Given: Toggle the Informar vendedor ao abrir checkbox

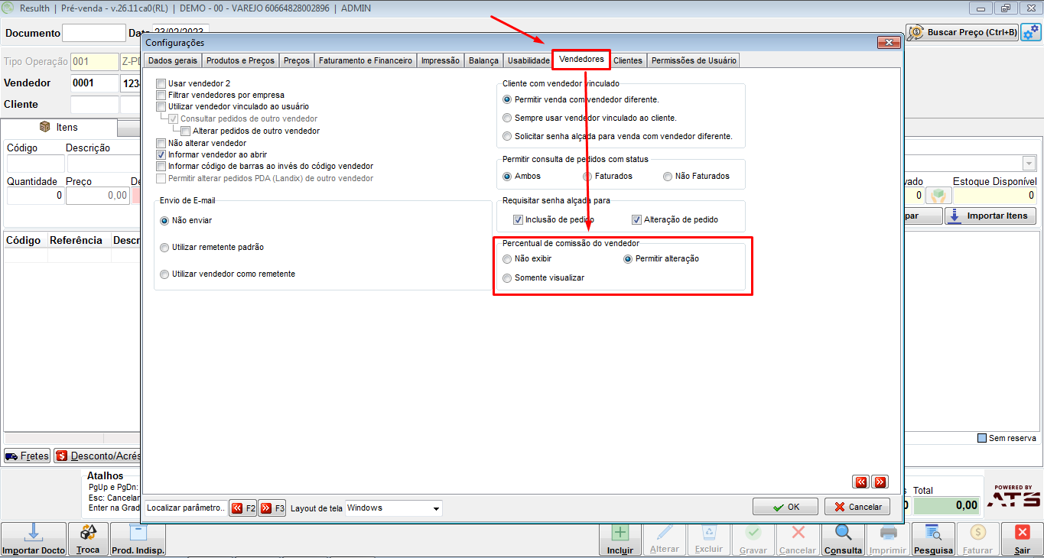Looking at the screenshot, I should coord(161,154).
